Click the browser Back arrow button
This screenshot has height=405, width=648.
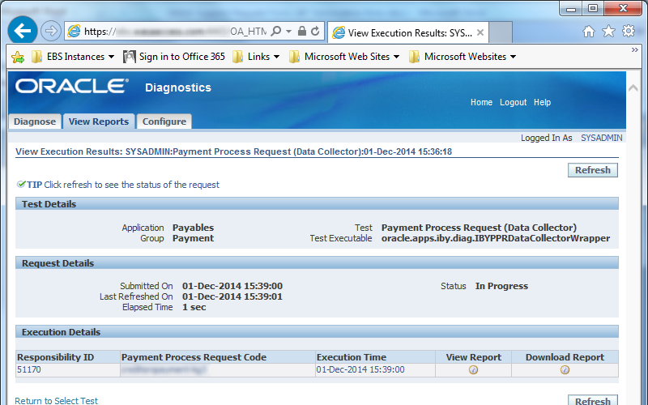(x=23, y=30)
